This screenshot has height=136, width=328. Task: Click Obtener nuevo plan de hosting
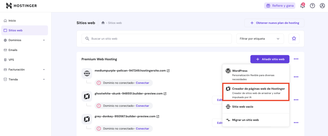274,23
